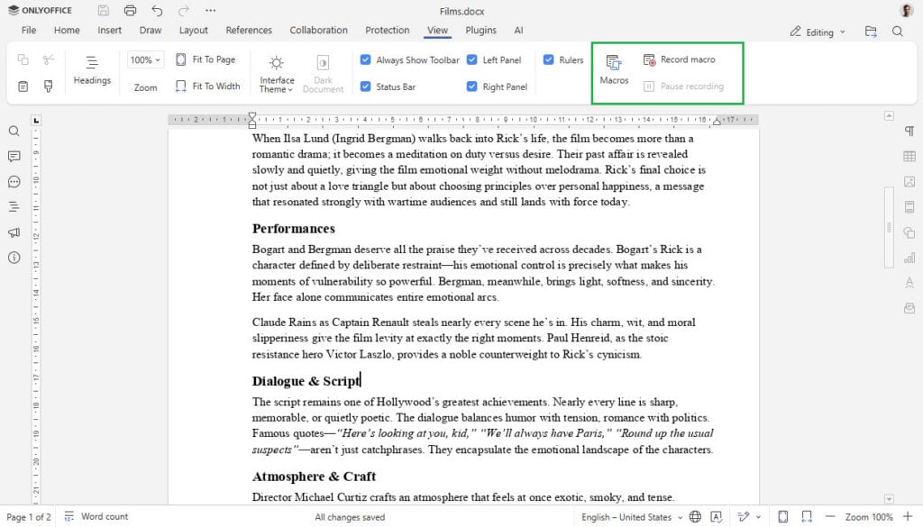Uncheck the Status Bar option
Image resolution: width=923 pixels, height=527 pixels.
tap(365, 86)
